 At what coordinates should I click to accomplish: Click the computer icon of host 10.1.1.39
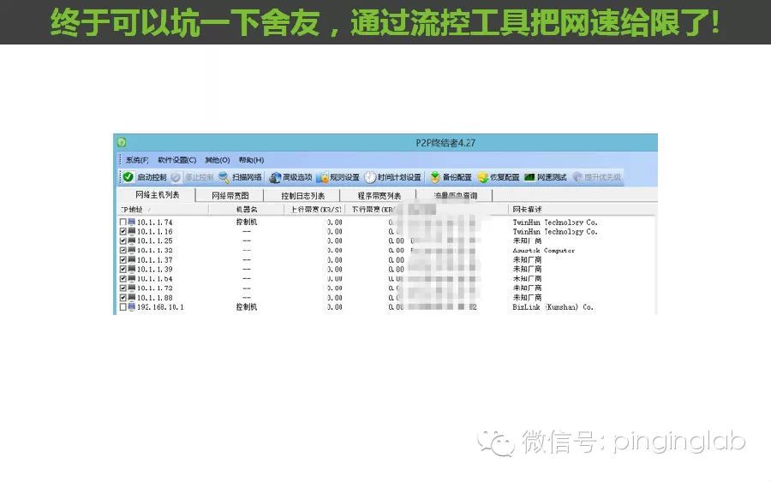[x=131, y=270]
